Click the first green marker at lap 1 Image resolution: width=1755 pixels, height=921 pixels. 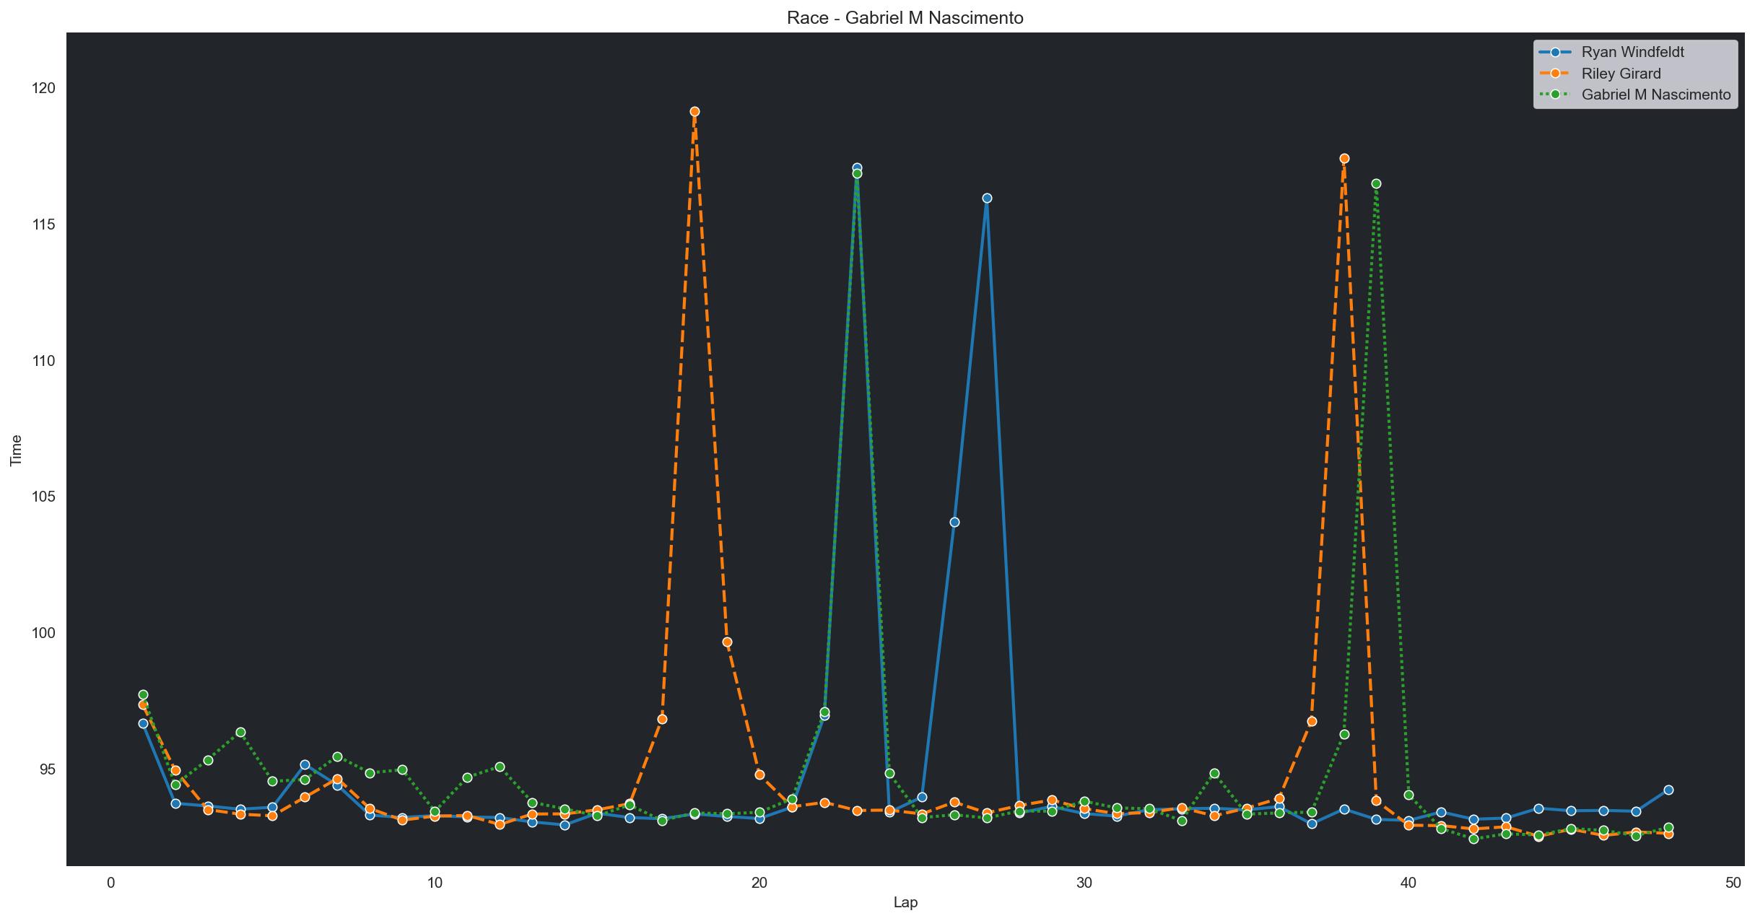(143, 694)
